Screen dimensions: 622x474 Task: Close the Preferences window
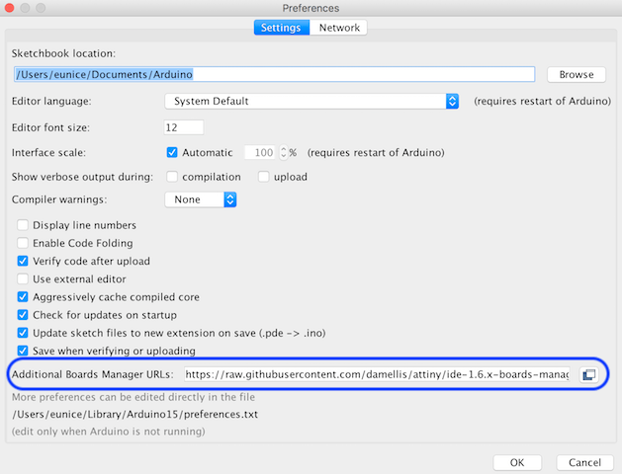[9, 8]
